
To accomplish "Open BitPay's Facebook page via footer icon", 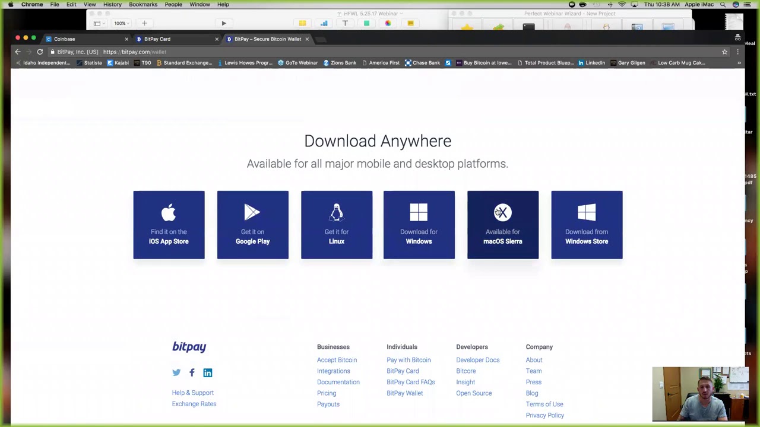I will [192, 372].
